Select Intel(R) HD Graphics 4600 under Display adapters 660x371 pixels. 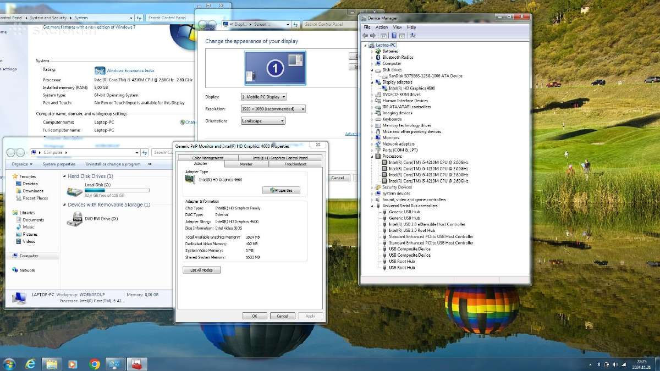pyautogui.click(x=412, y=88)
